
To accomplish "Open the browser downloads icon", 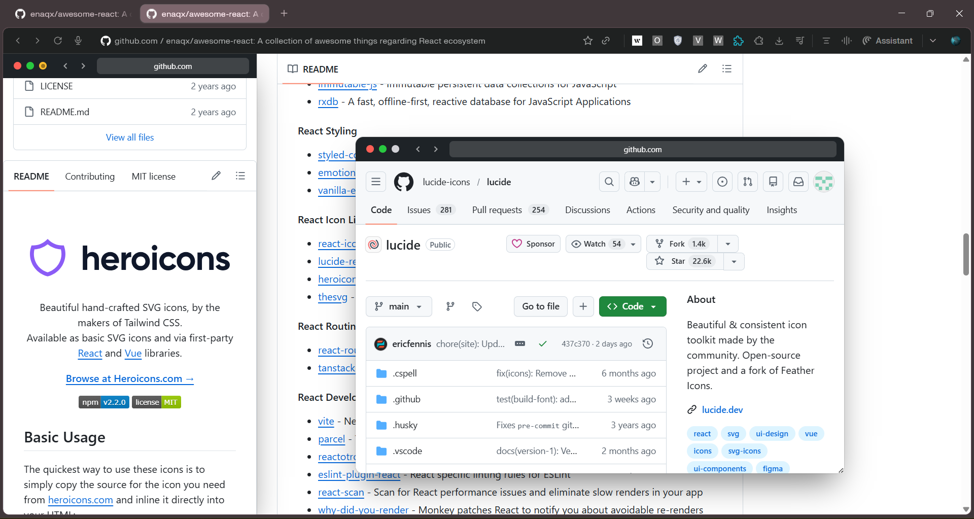I will 779,41.
